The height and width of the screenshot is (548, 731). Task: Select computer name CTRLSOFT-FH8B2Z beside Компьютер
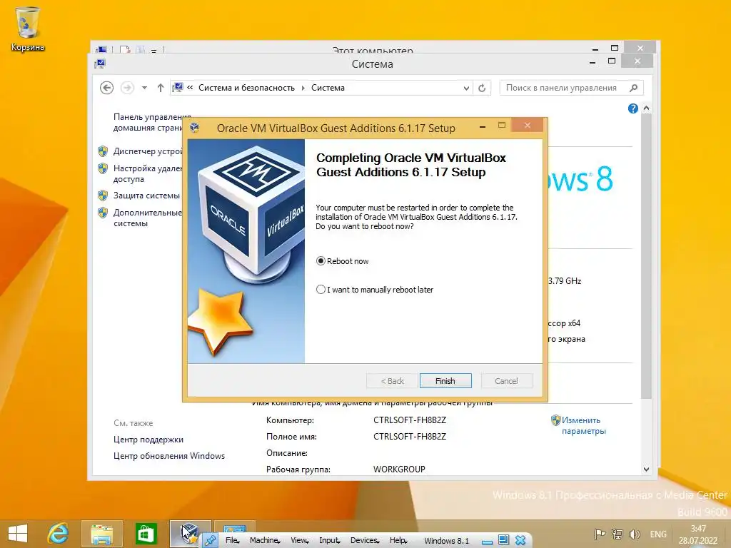[409, 420]
